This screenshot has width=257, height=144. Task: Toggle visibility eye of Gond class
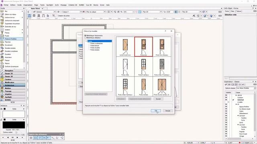226,122
